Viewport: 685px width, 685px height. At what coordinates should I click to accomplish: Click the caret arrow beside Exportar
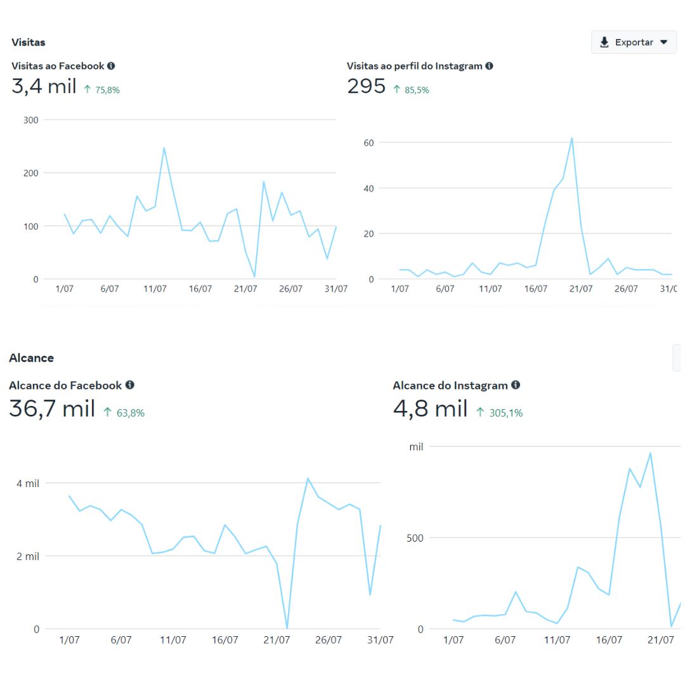663,42
